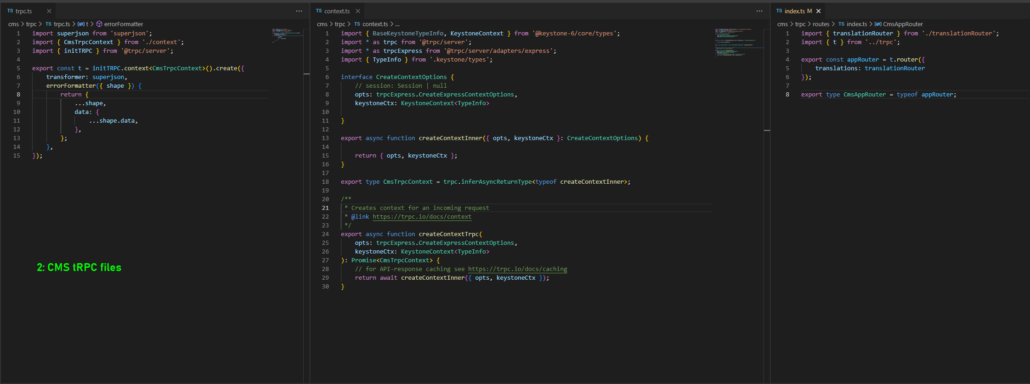Expand the 'context.ts' breadcrumb item
The width and height of the screenshot is (1030, 384).
point(375,24)
